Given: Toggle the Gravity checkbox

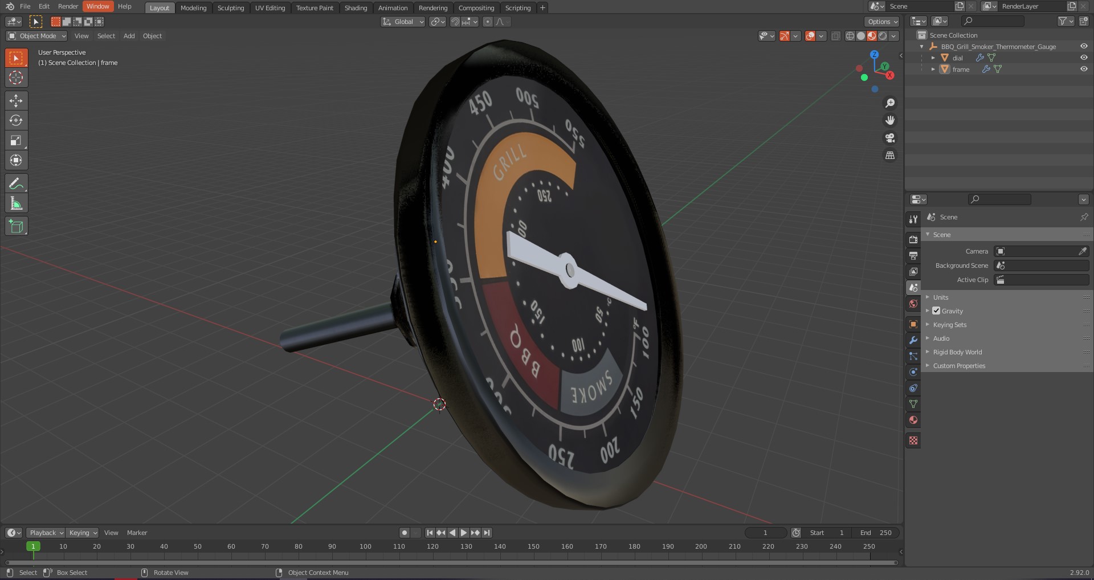Looking at the screenshot, I should pos(936,311).
